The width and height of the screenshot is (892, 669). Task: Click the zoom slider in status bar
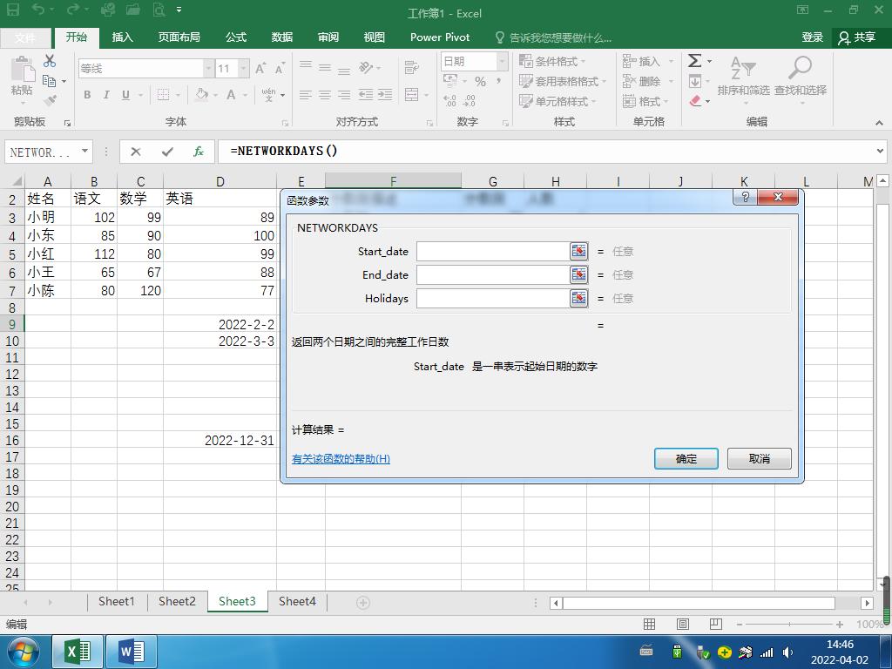(x=789, y=625)
